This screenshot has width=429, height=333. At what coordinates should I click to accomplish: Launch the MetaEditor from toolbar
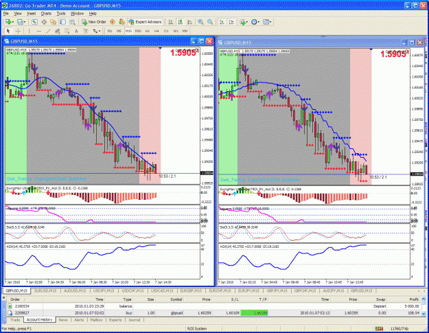click(112, 22)
